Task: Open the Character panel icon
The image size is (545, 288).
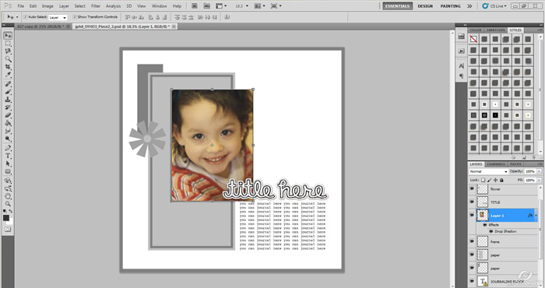Action: point(461,65)
